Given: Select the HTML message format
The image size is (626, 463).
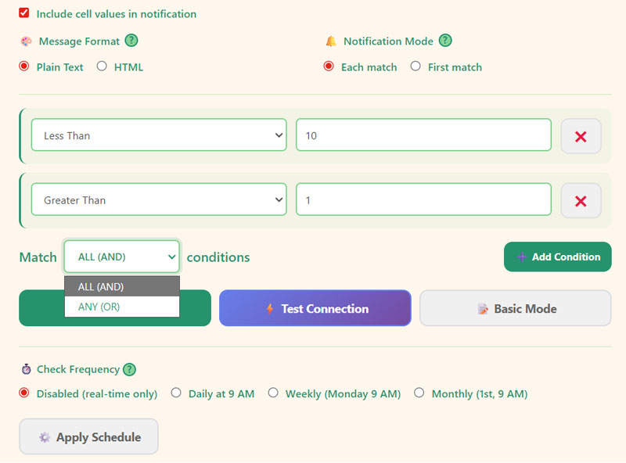Looking at the screenshot, I should [x=102, y=66].
